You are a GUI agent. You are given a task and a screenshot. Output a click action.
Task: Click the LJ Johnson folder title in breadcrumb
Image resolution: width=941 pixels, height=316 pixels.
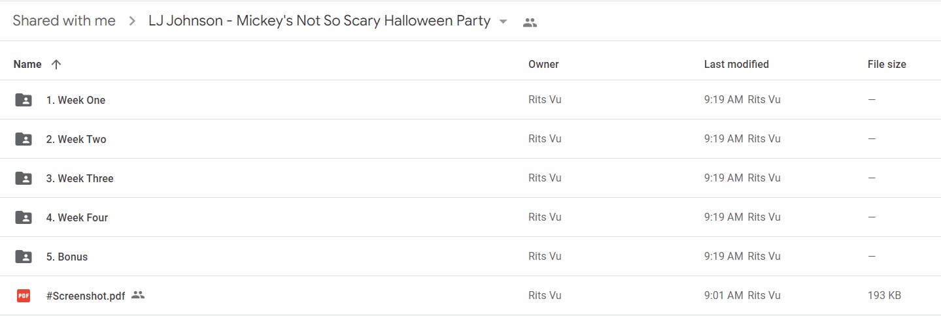(319, 21)
